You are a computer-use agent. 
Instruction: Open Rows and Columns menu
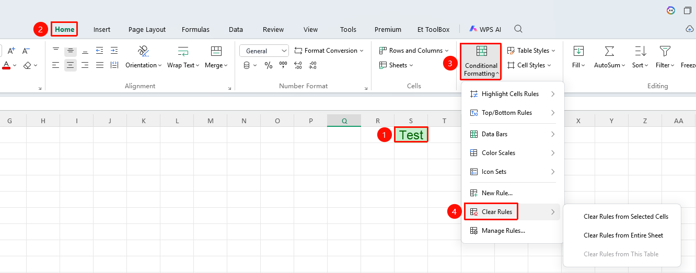pyautogui.click(x=413, y=51)
